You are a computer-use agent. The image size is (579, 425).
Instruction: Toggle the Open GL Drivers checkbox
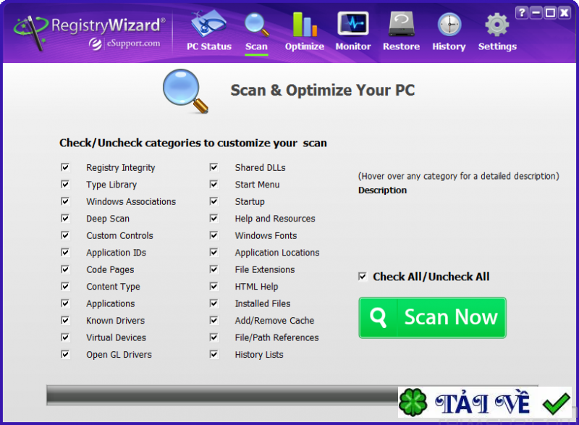65,354
